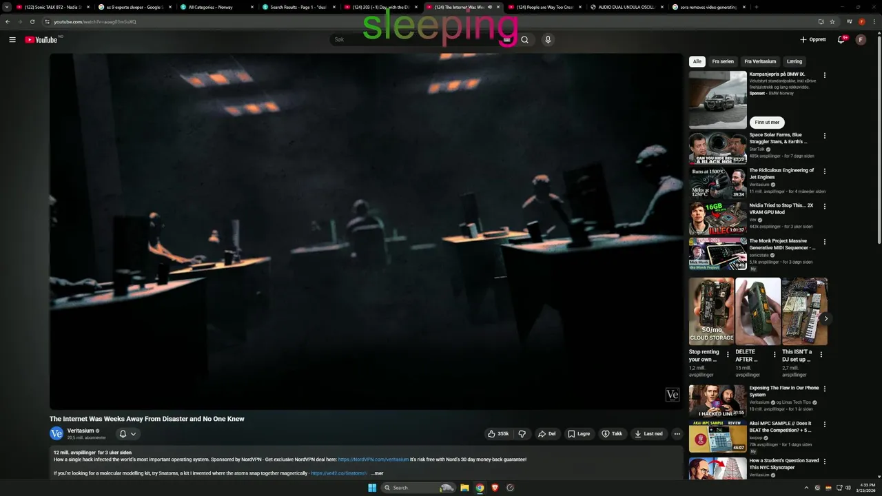
Task: Open Windows Start menu
Action: click(372, 488)
